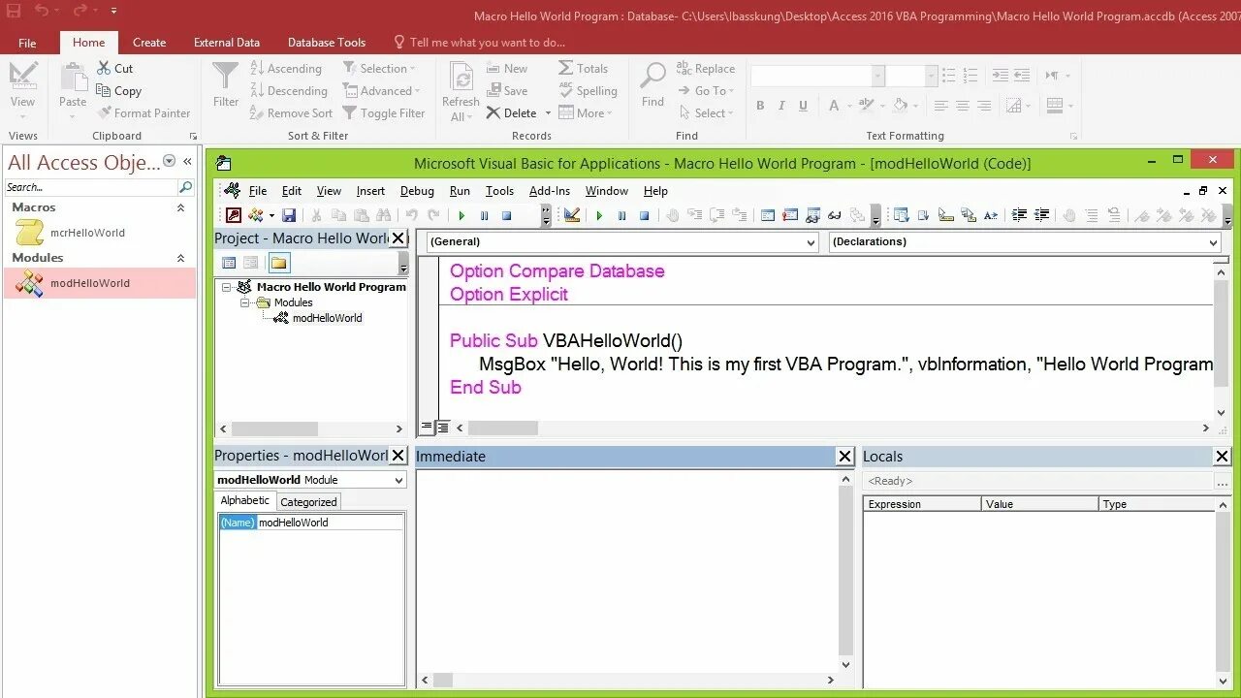Collapse navigation pane with shutter bar chevrons
This screenshot has height=698, width=1241.
[x=187, y=161]
